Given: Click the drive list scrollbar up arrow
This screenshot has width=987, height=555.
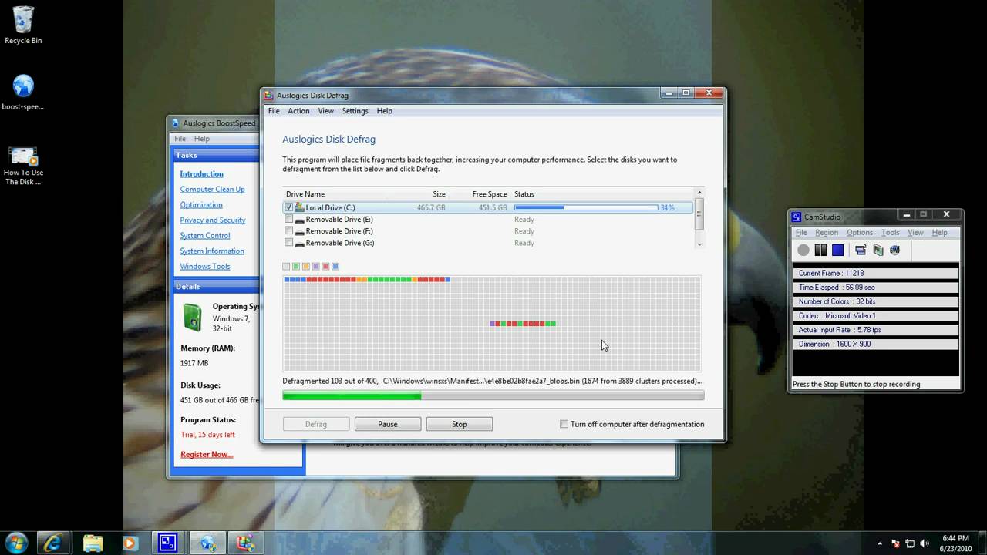Looking at the screenshot, I should coord(699,193).
